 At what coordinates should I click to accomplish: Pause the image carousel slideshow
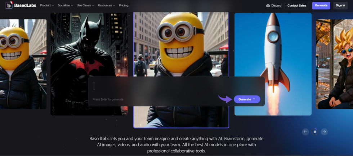coord(315,132)
